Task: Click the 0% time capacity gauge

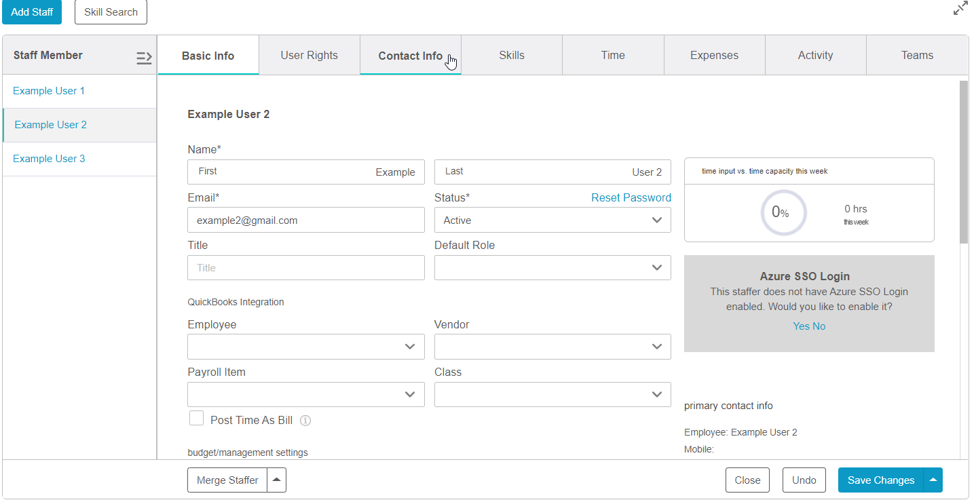Action: click(784, 212)
